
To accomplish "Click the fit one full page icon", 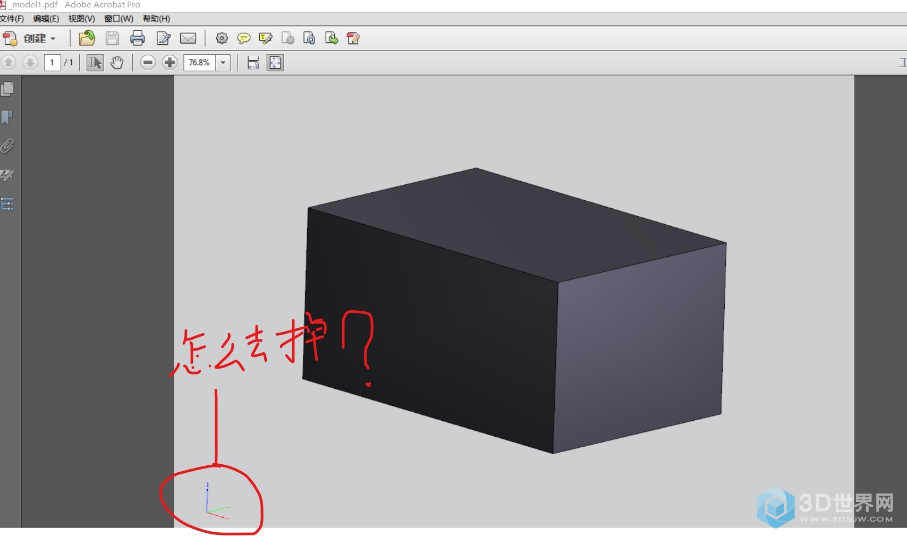I will [275, 63].
